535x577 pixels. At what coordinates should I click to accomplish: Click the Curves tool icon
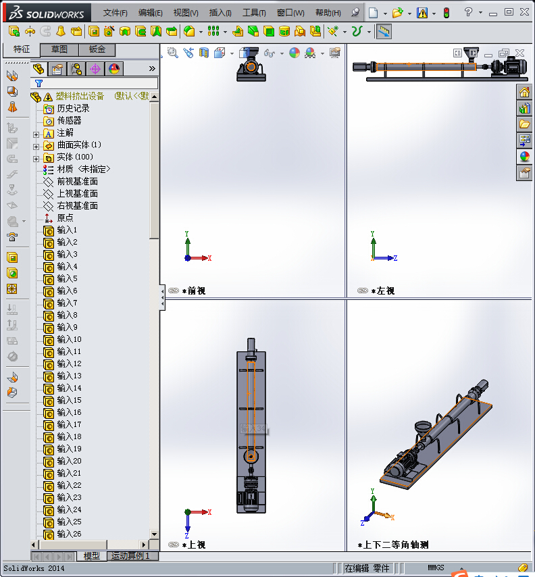(x=357, y=31)
